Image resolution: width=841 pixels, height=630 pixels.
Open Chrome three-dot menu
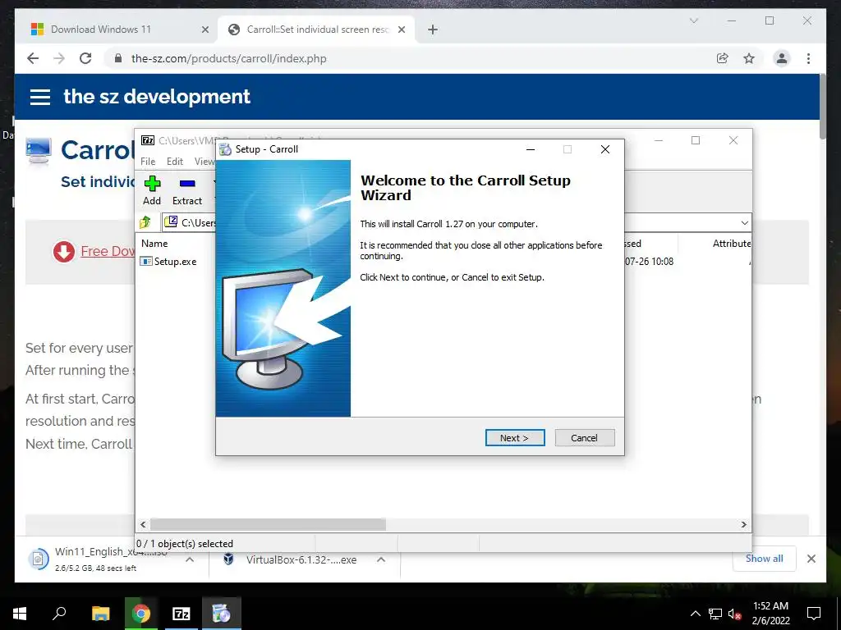tap(808, 58)
